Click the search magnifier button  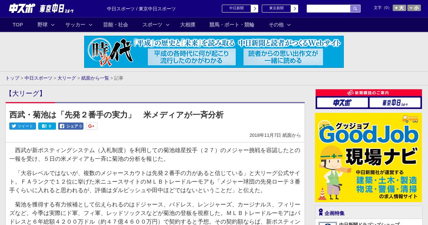[x=355, y=9]
